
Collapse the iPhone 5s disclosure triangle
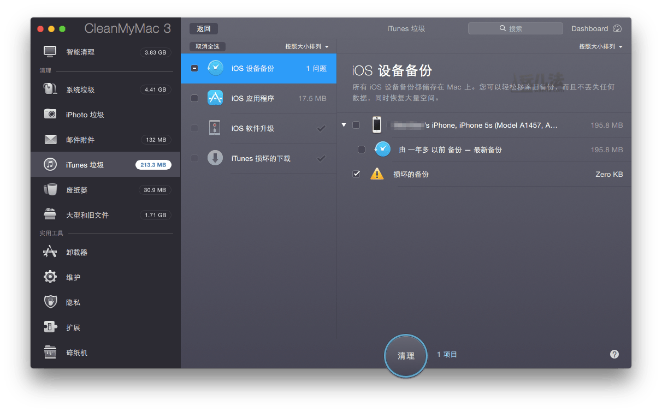click(344, 125)
